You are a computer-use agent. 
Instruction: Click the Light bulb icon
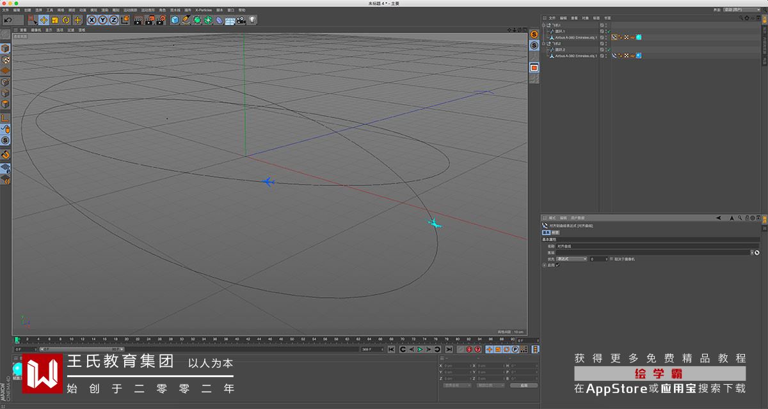click(252, 20)
